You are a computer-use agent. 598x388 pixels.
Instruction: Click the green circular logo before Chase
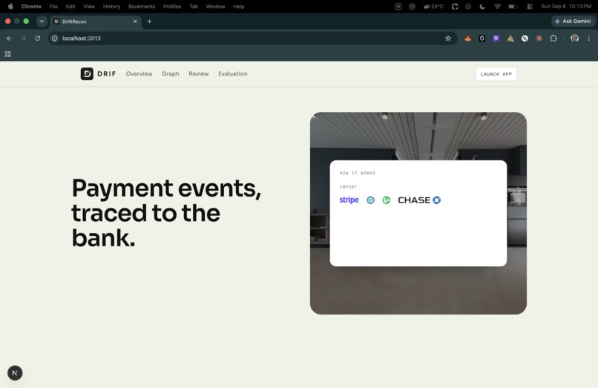[x=387, y=200]
